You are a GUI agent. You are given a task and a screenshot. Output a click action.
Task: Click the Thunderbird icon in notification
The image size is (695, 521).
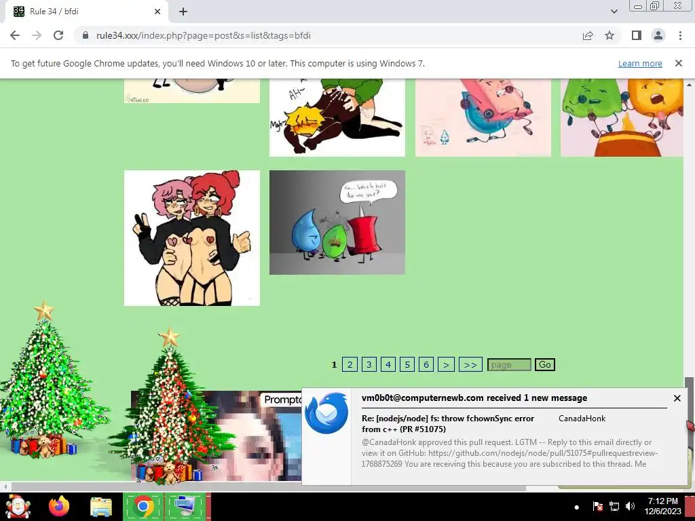click(326, 413)
